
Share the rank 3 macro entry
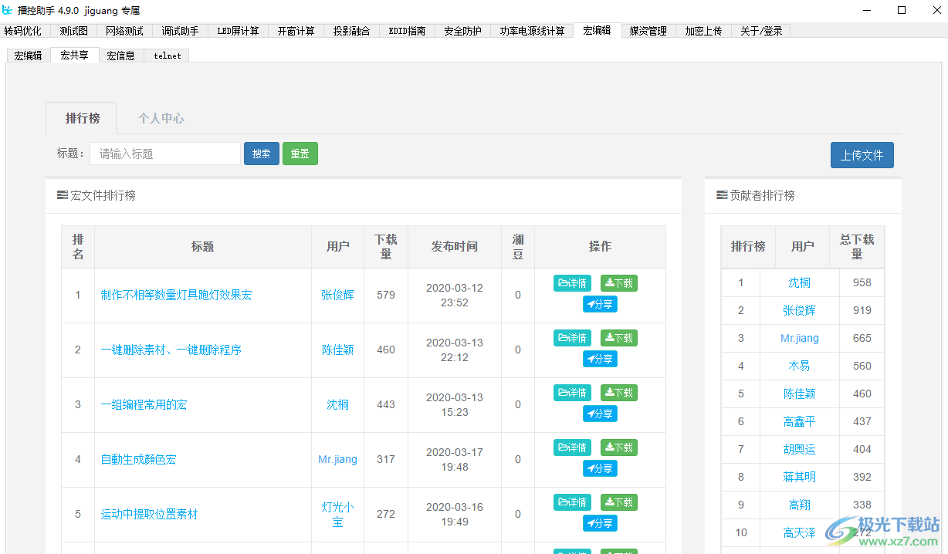click(600, 414)
